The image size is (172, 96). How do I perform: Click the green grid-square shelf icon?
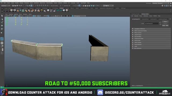coord(23,11)
